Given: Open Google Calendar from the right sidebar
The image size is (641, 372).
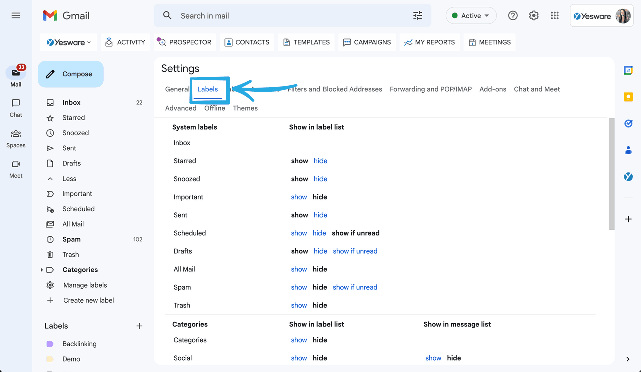Looking at the screenshot, I should (x=628, y=70).
